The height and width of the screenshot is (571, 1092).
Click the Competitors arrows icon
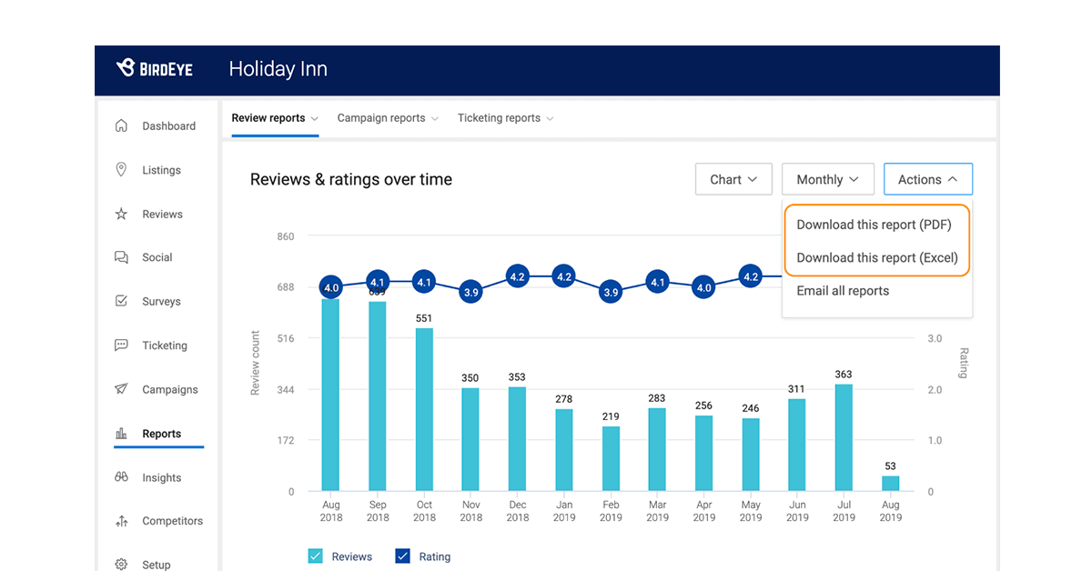121,521
